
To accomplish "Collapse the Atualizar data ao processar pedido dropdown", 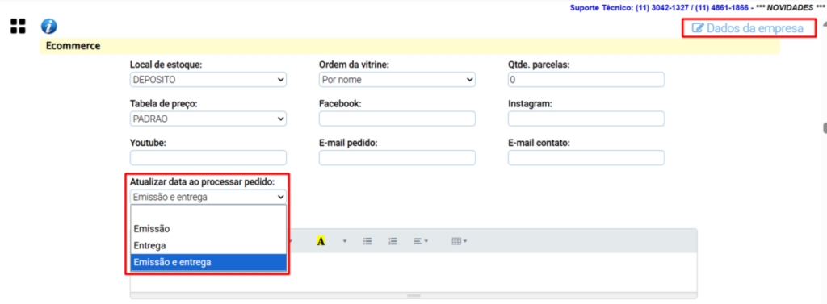I will (208, 197).
